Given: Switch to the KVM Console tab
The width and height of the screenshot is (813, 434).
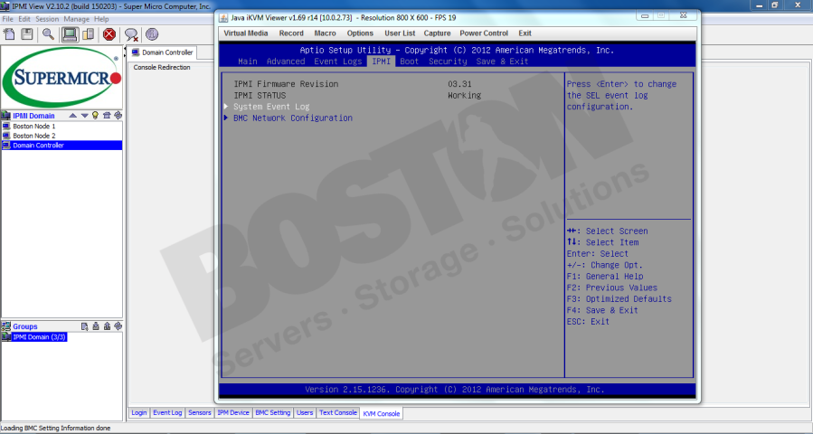Looking at the screenshot, I should click(381, 413).
